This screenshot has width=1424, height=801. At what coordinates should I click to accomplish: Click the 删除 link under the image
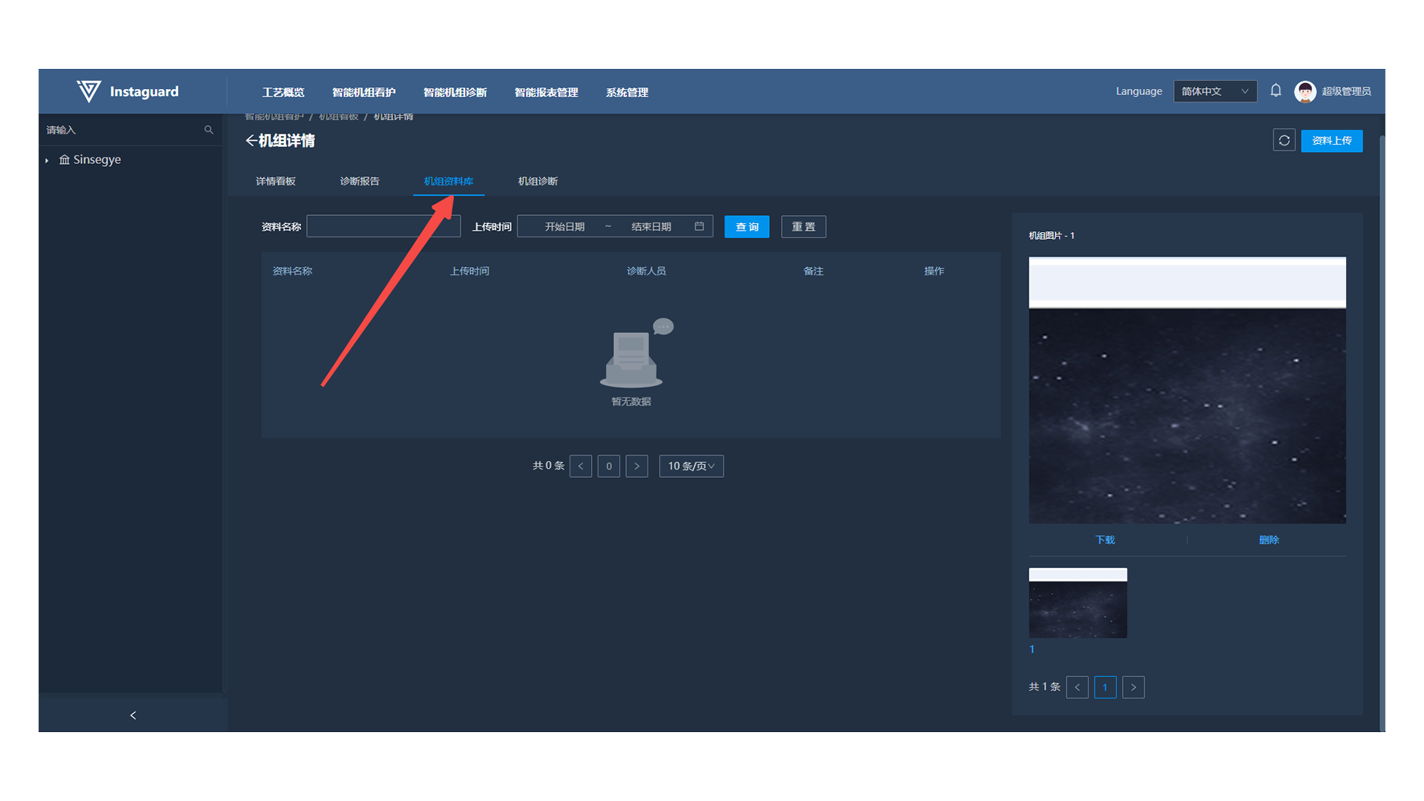pos(1269,540)
